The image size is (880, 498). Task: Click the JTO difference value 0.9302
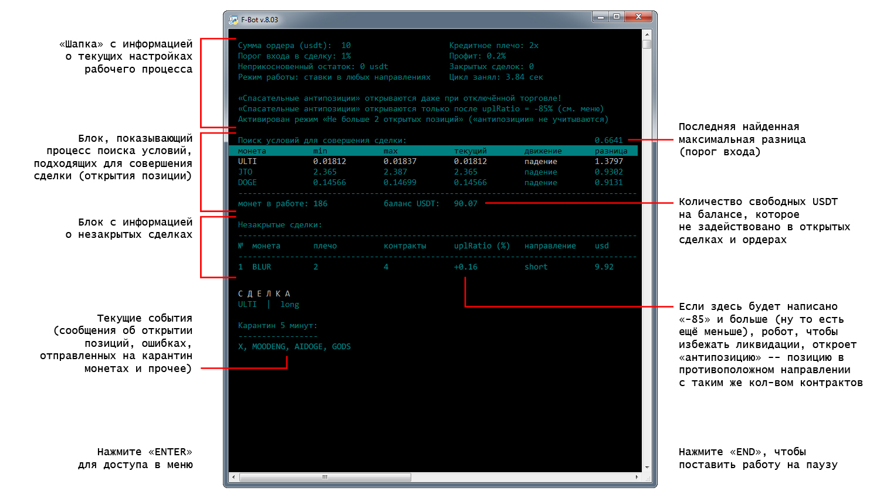click(609, 172)
